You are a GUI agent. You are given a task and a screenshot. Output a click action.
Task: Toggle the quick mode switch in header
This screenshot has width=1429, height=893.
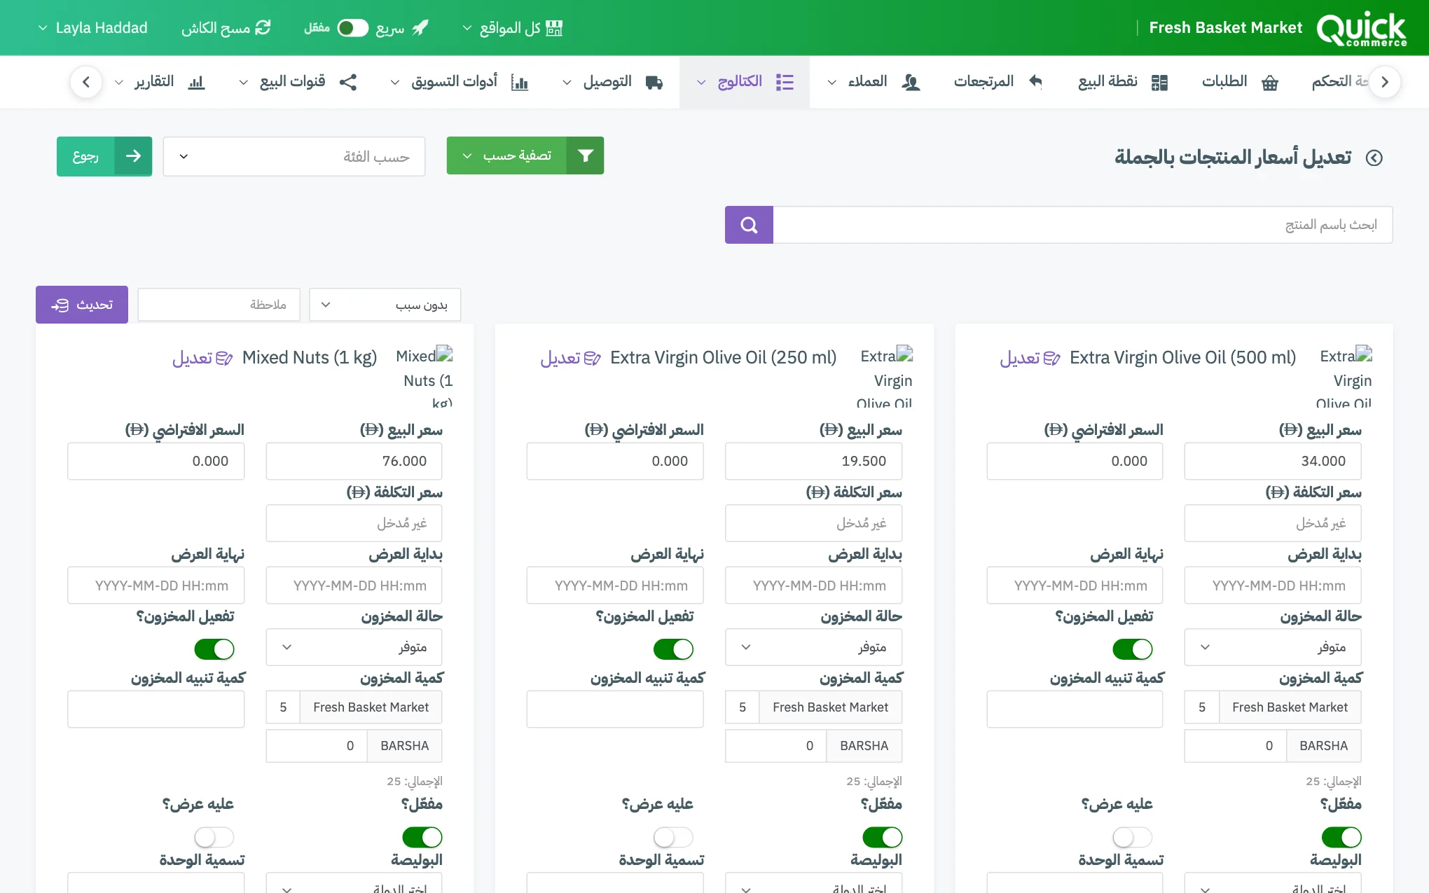pos(352,27)
